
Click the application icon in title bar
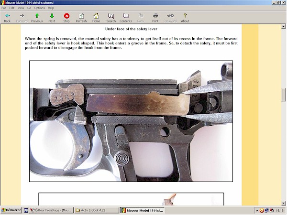[x=3, y=2]
